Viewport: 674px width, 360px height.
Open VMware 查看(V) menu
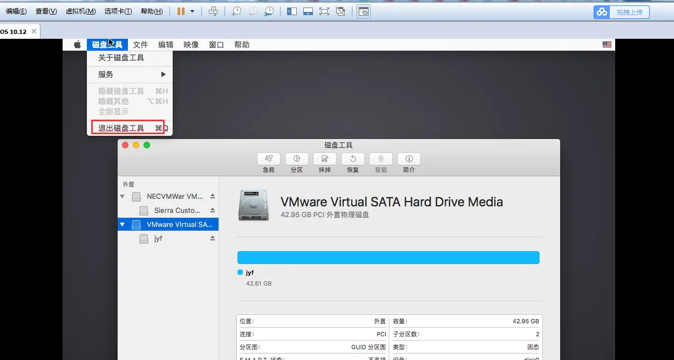point(46,11)
